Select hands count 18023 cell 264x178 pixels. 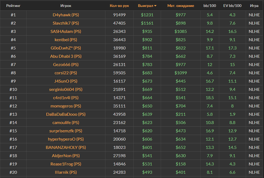point(120,147)
